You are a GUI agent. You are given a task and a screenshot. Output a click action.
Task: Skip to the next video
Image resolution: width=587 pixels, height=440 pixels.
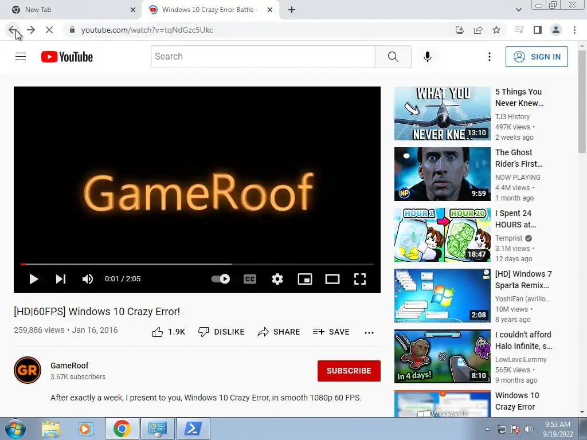[x=61, y=279]
